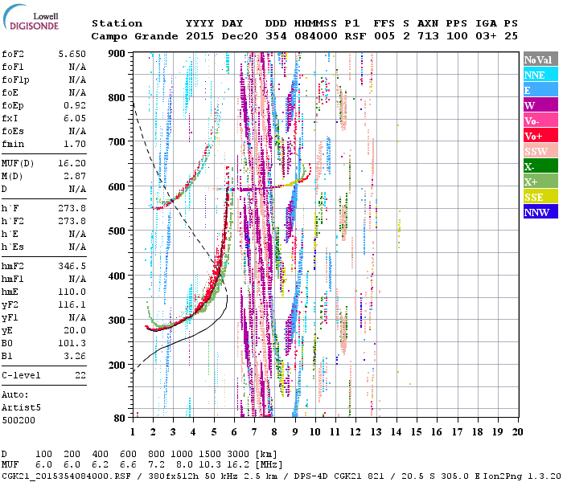Click the Vo- legend swatch
Screen dimensions: 563x482
tap(540, 120)
